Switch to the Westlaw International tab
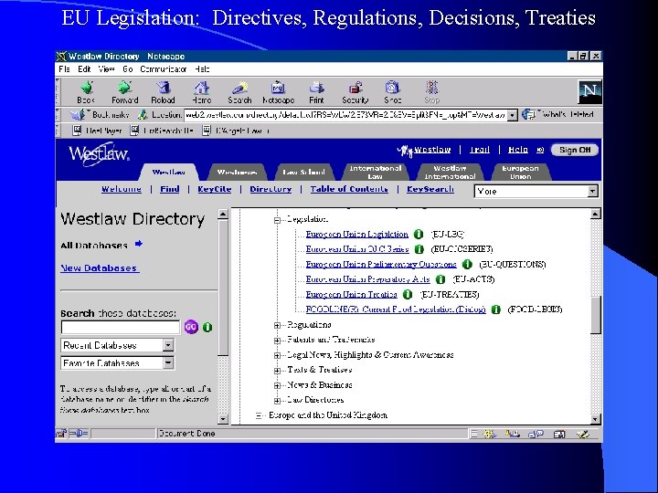 point(450,172)
